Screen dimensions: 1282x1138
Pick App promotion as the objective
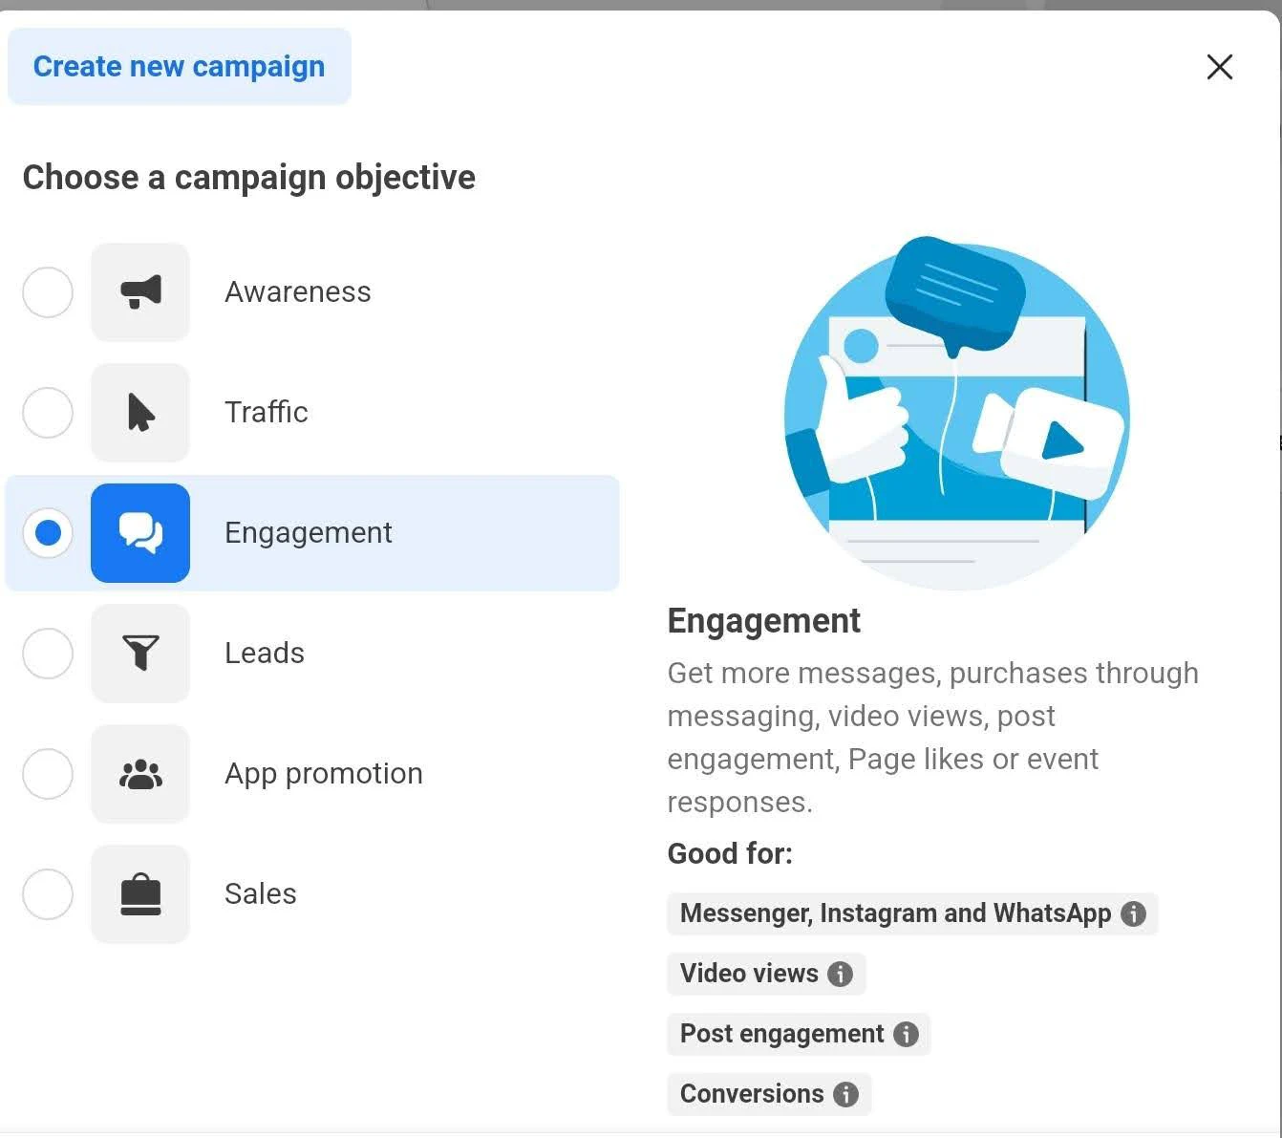click(x=48, y=774)
